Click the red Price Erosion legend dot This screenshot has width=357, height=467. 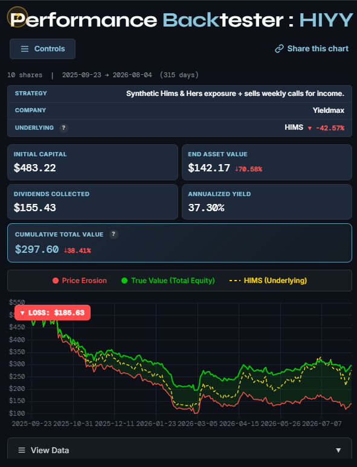point(56,281)
